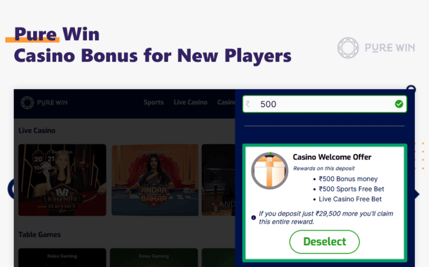Viewport: 429px width, 267px height.
Task: Click the right arrow carousel marker
Action: (417, 194)
